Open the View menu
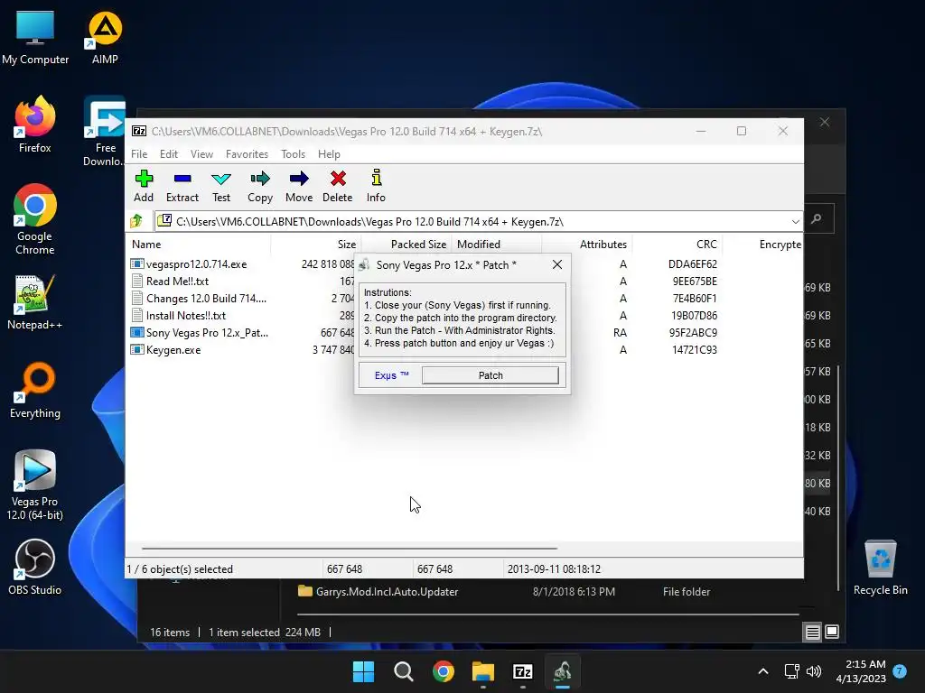Viewport: 925px width, 693px height. click(201, 153)
